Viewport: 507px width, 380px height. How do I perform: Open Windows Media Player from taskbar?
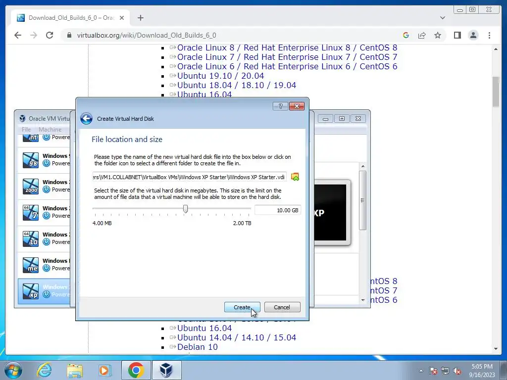[x=104, y=370]
